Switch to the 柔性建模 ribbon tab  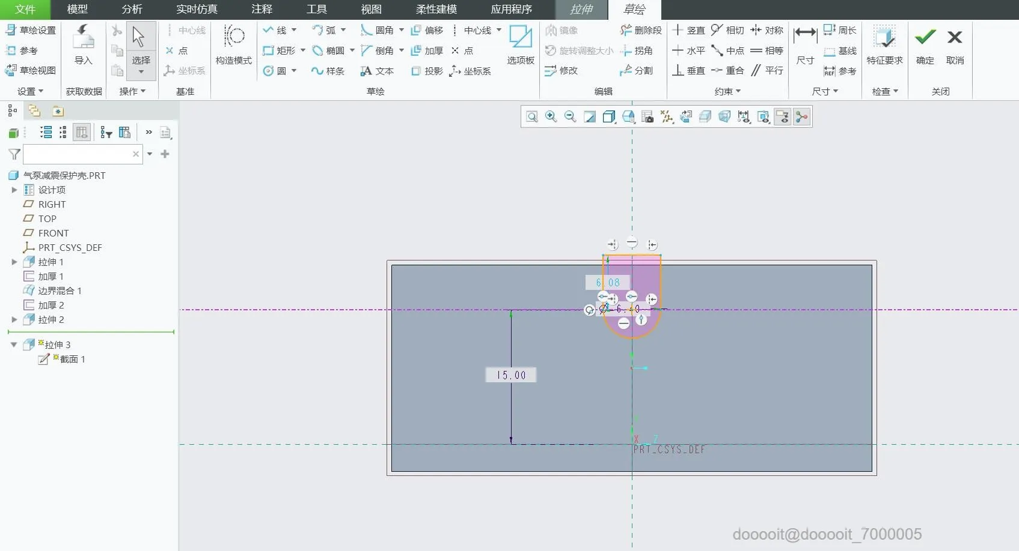[x=436, y=10]
